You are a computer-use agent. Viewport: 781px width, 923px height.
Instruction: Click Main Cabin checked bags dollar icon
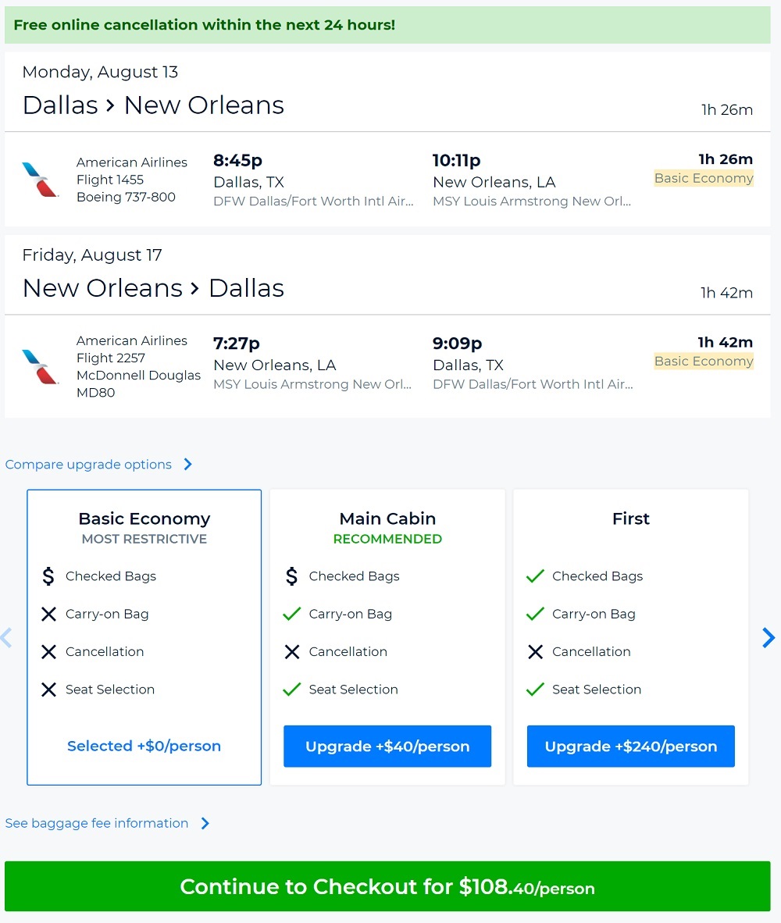pyautogui.click(x=292, y=576)
